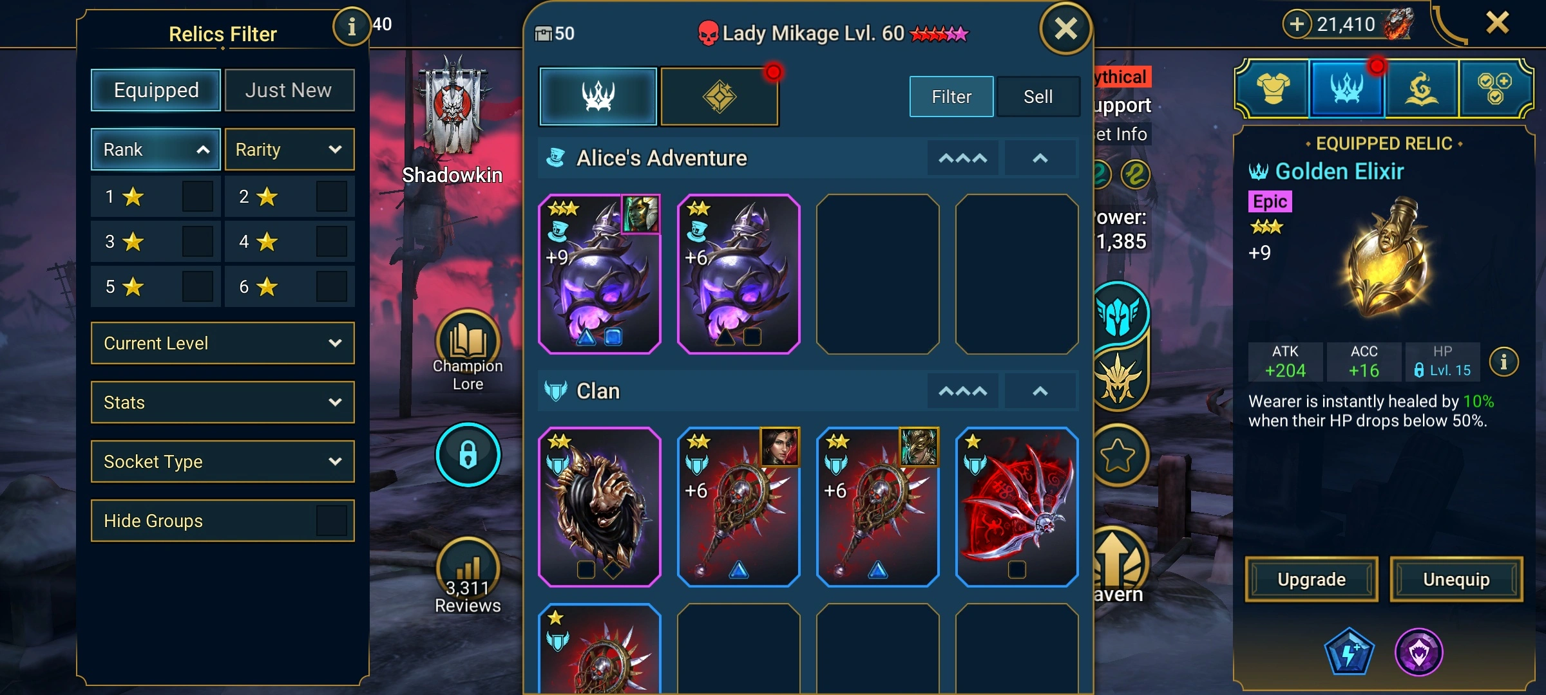Image resolution: width=1546 pixels, height=695 pixels.
Task: Expand the Rarity dropdown
Action: pos(289,149)
